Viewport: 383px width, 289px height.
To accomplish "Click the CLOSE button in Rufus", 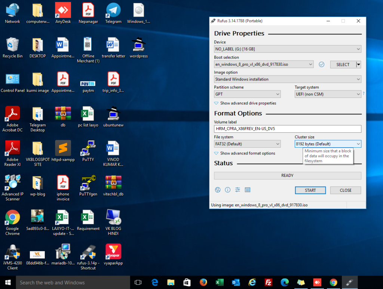I will [345, 190].
